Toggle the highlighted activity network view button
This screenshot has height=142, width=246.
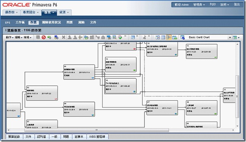click(x=169, y=37)
